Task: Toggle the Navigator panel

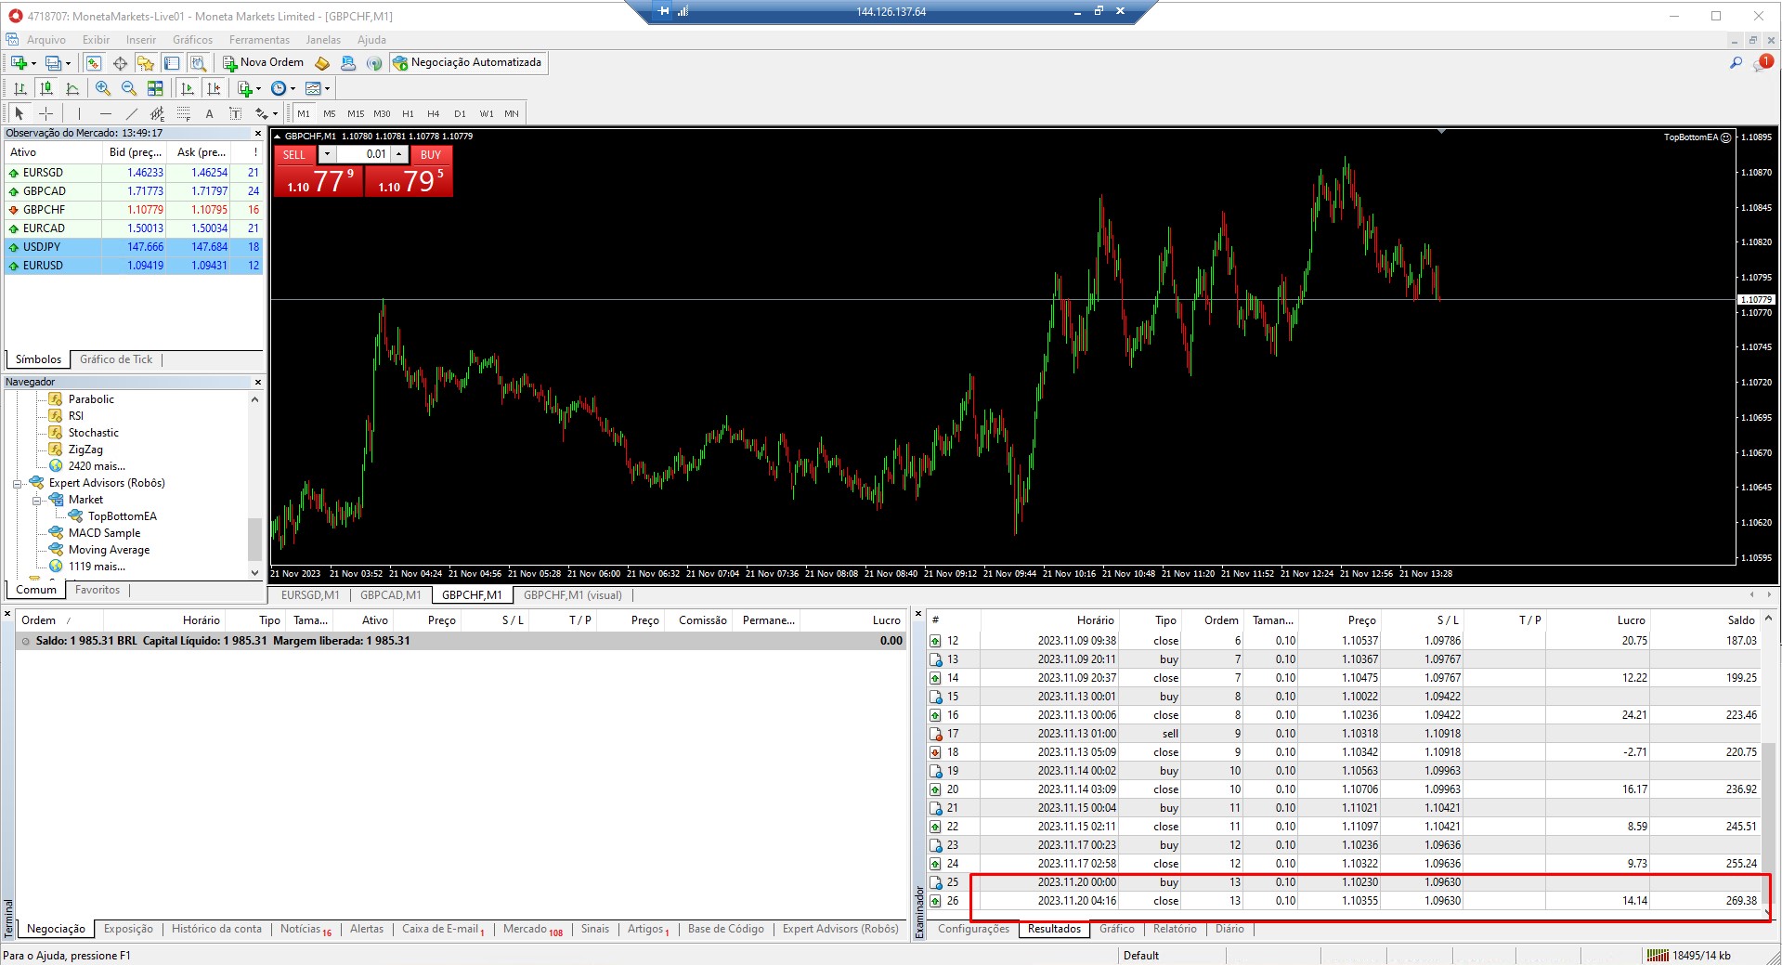Action: click(146, 63)
